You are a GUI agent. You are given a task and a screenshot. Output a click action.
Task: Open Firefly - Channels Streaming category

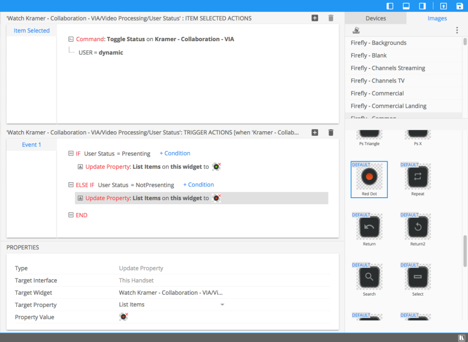pyautogui.click(x=403, y=68)
